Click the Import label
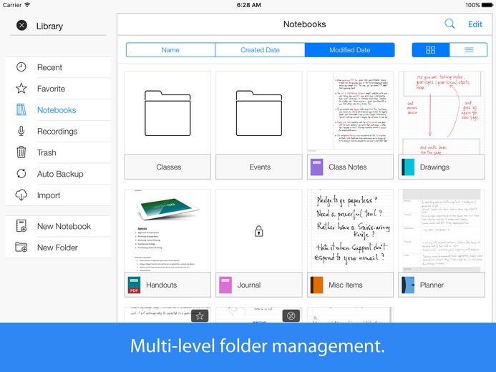 (x=49, y=195)
